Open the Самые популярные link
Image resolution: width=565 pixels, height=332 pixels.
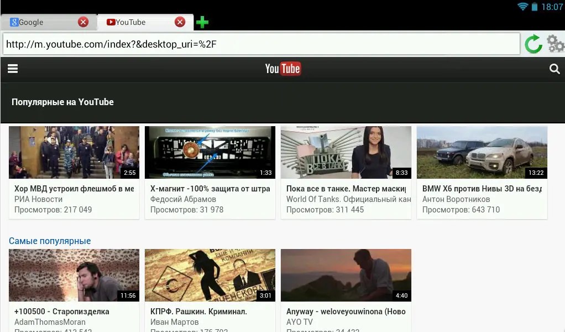click(x=50, y=241)
